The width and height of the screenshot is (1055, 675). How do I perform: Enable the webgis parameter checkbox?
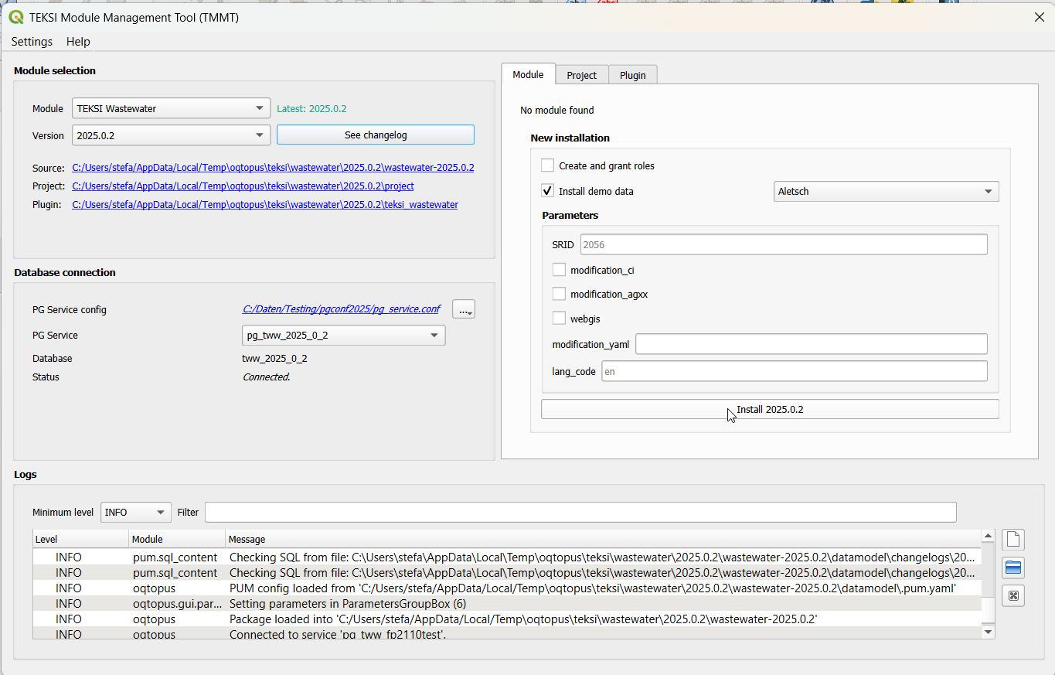point(559,319)
